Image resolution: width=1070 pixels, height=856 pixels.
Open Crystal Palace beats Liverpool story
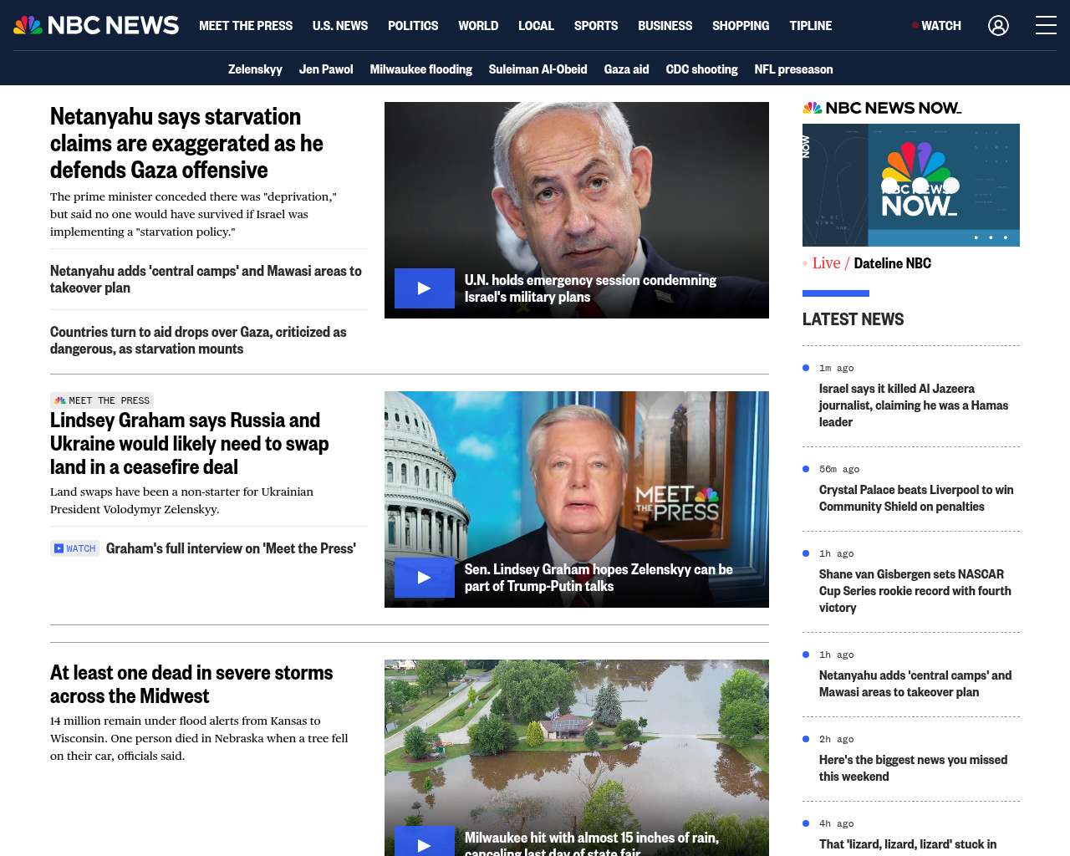point(916,498)
